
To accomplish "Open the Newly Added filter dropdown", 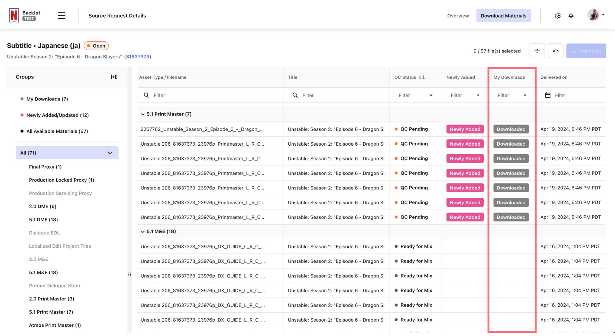I will (465, 95).
